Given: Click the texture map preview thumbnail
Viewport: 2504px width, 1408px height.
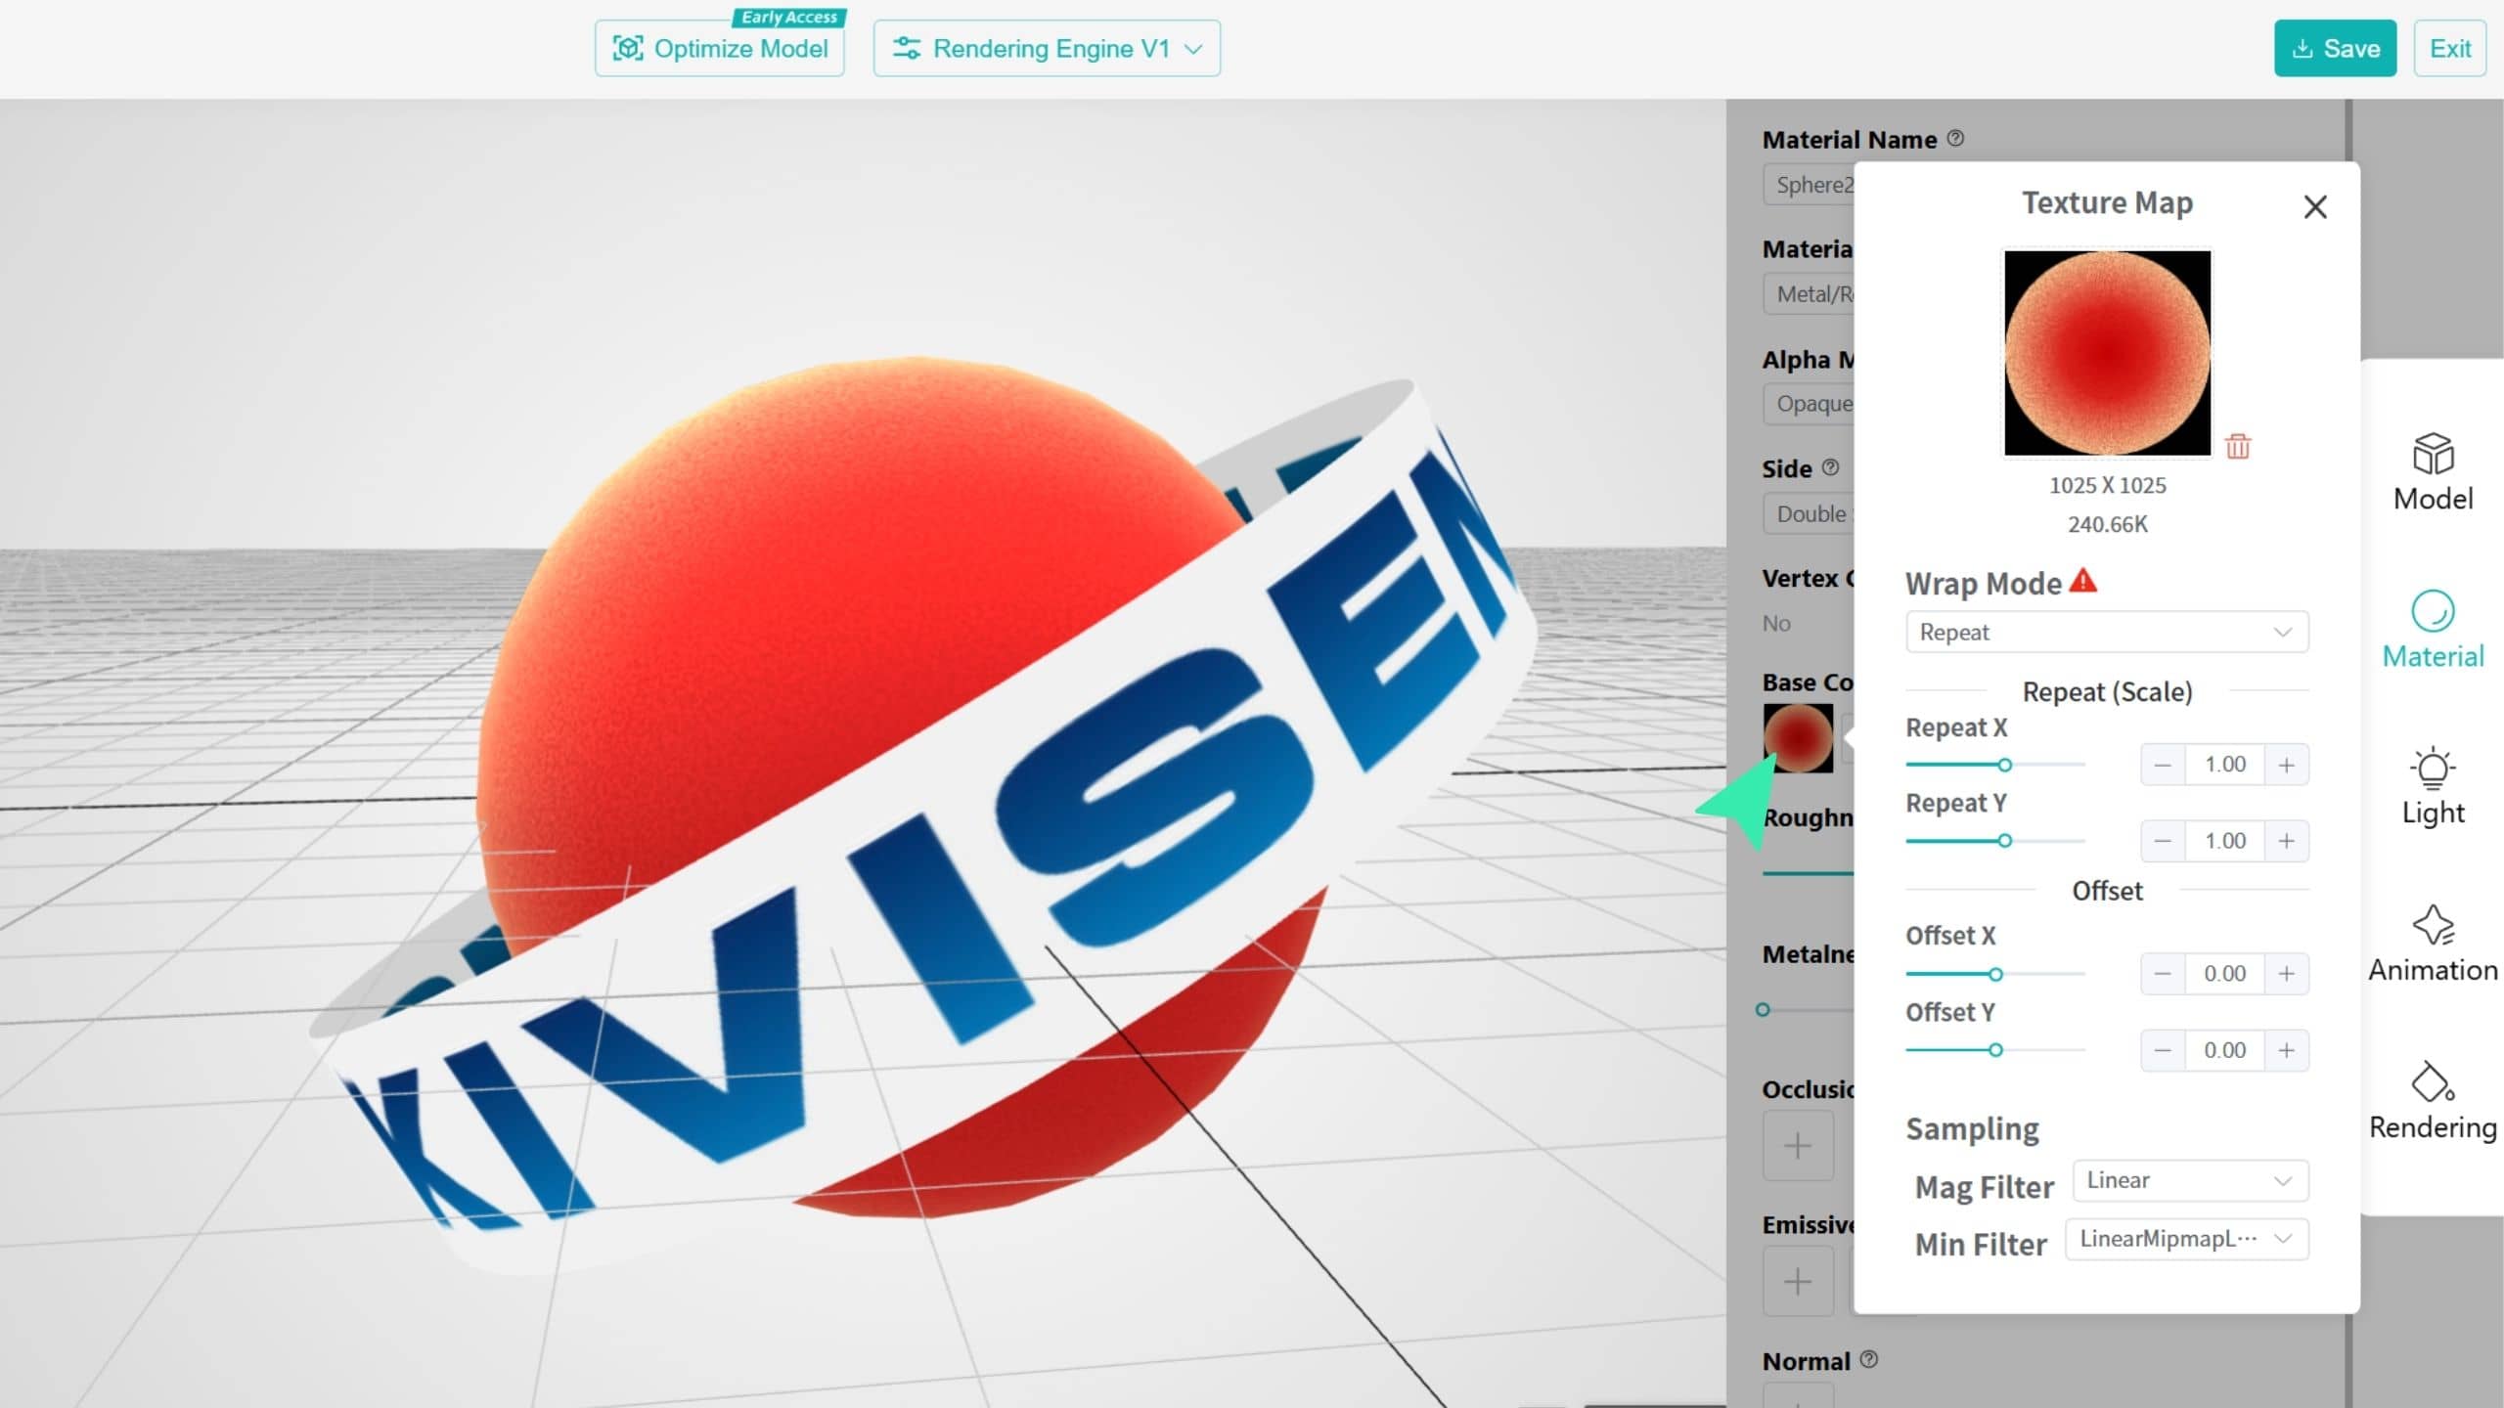Looking at the screenshot, I should [2107, 353].
